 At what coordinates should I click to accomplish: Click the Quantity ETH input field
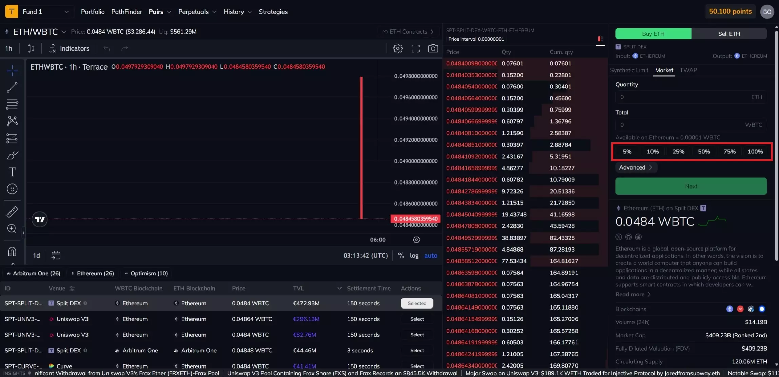click(691, 97)
